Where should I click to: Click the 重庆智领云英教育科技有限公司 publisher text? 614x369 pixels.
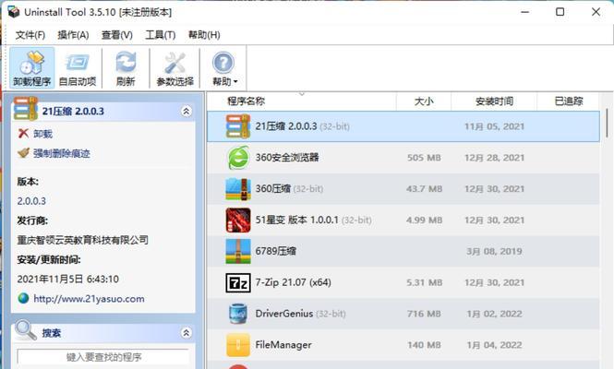(x=82, y=240)
